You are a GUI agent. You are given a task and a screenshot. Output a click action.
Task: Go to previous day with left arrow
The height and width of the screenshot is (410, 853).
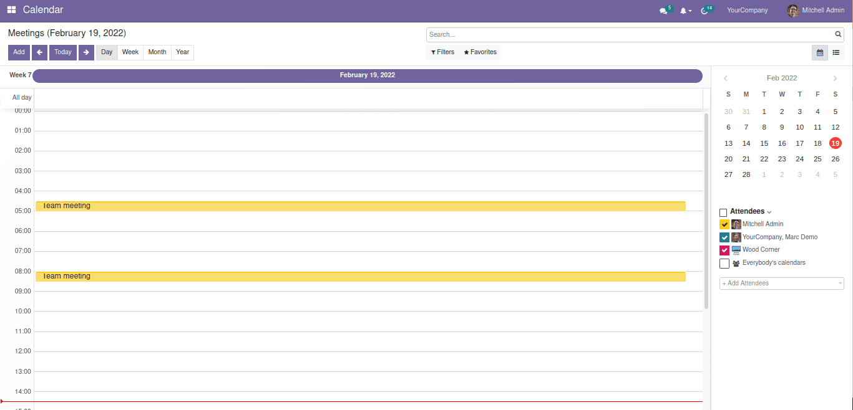pos(39,52)
